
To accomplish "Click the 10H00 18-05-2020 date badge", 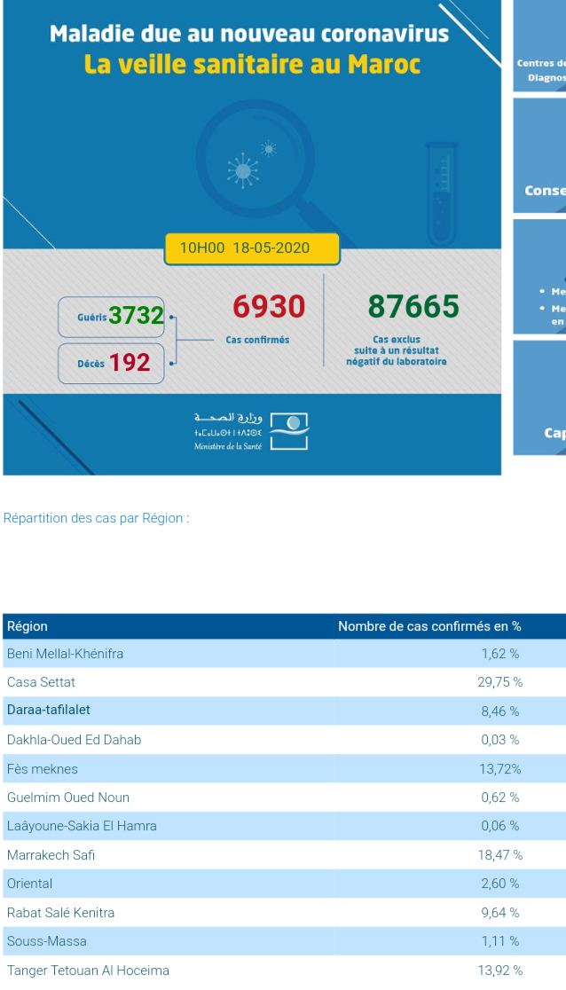I will point(252,248).
